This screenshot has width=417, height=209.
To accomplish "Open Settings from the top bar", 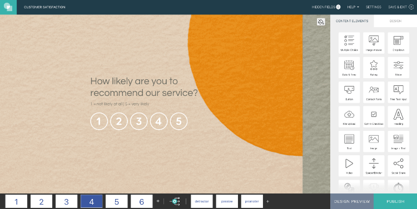I will [x=374, y=7].
